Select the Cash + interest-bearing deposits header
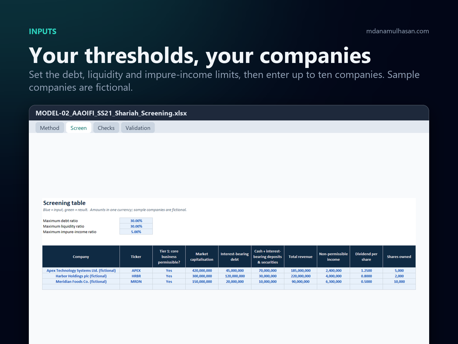 pyautogui.click(x=268, y=257)
